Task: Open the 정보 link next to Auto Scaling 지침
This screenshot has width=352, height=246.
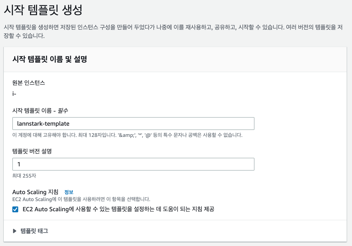Action: pos(69,192)
